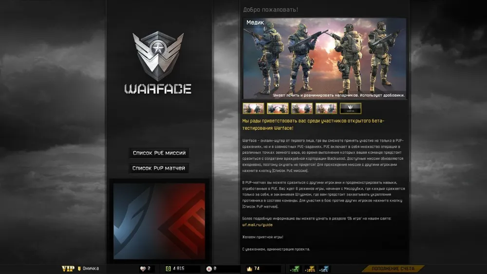Select the first soldier class thumbnail
The width and height of the screenshot is (487, 274).
click(253, 109)
